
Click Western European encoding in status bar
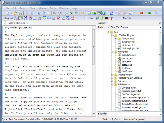coord(134,119)
